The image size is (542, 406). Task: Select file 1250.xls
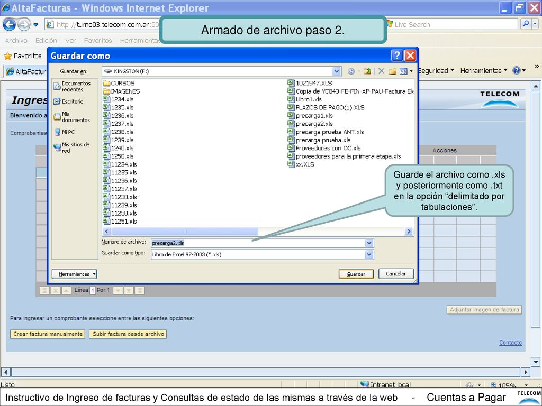click(118, 156)
